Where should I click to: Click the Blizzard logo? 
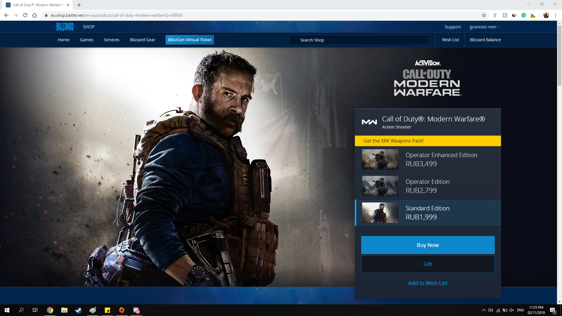(x=65, y=27)
